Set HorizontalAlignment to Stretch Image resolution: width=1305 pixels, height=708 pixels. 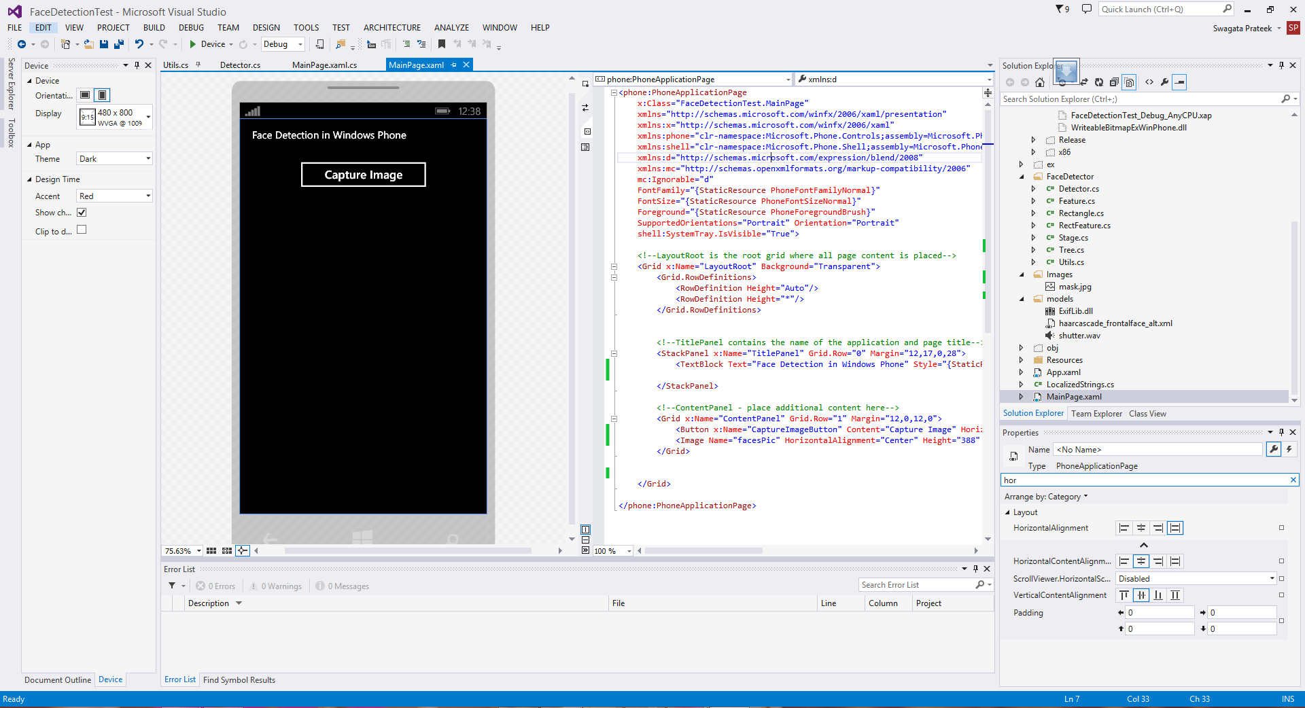pos(1176,528)
